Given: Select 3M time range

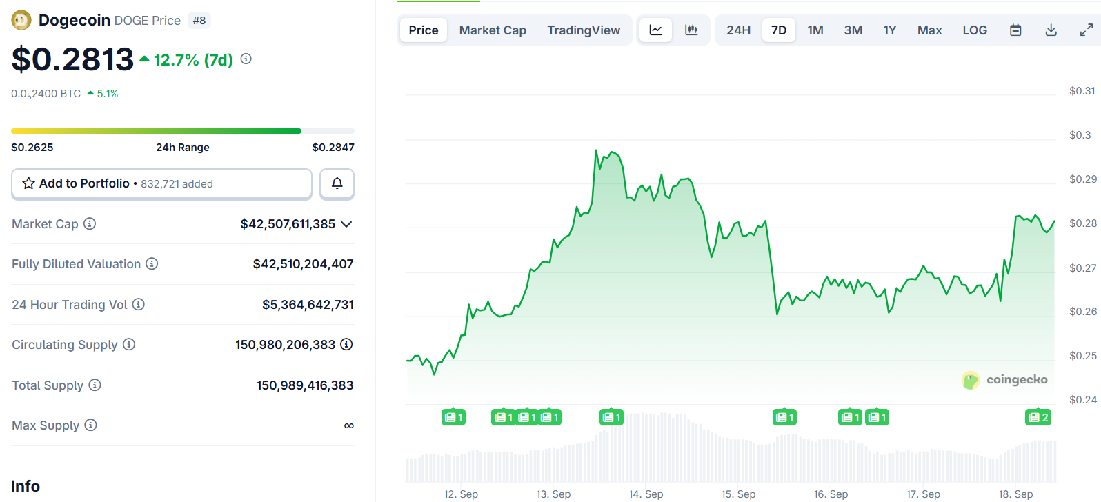Looking at the screenshot, I should click(x=853, y=30).
